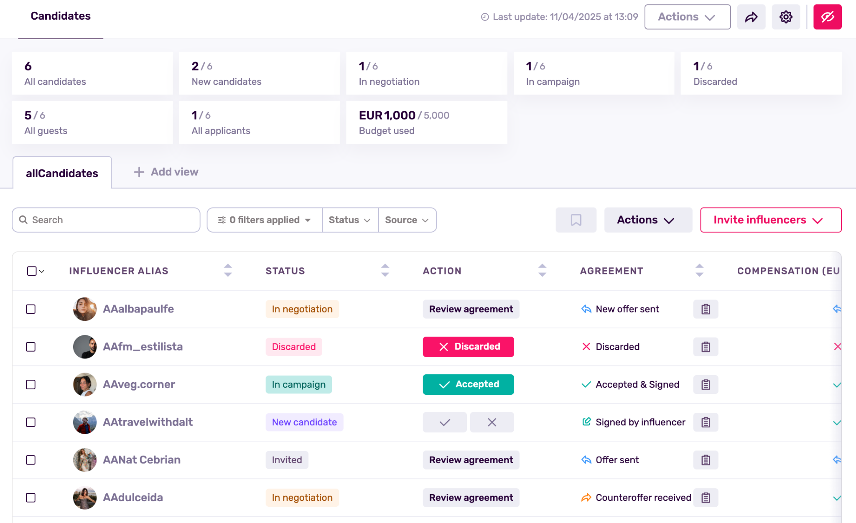Open agreement clipboard icon for AAveg.corner

(706, 385)
